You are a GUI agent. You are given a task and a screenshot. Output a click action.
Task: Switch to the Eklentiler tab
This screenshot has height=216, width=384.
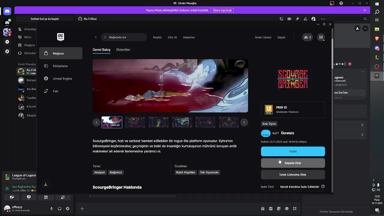pyautogui.click(x=123, y=50)
